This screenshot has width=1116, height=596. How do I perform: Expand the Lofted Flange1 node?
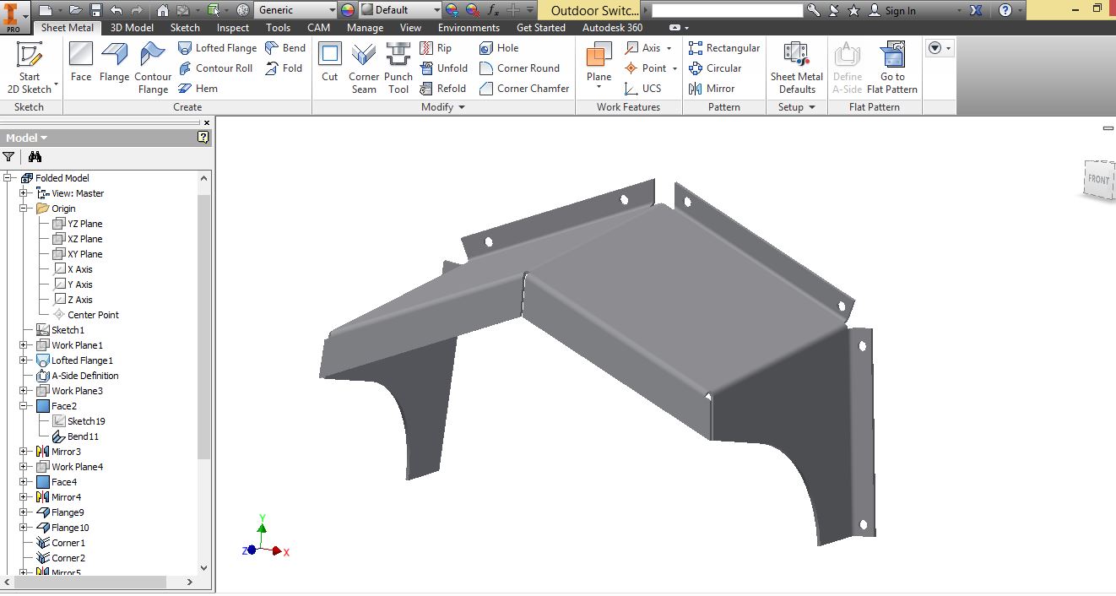point(24,360)
